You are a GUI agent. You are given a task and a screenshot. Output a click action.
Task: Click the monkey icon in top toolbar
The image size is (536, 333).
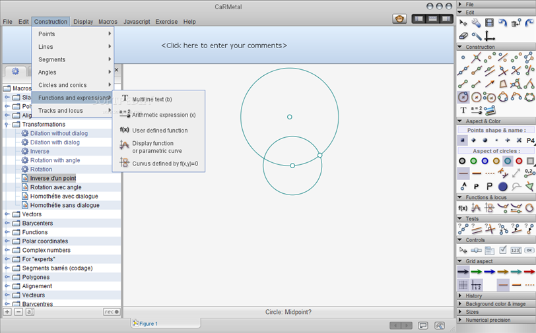click(399, 18)
